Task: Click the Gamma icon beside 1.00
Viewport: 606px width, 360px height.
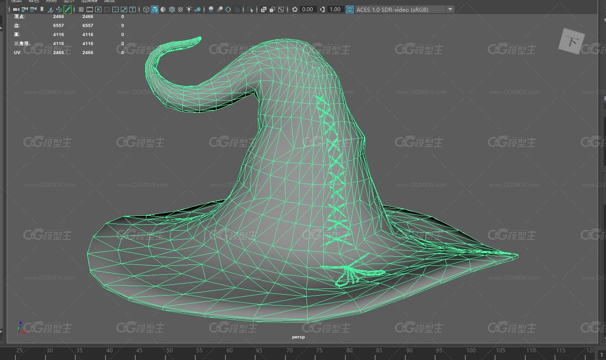Action: click(322, 9)
